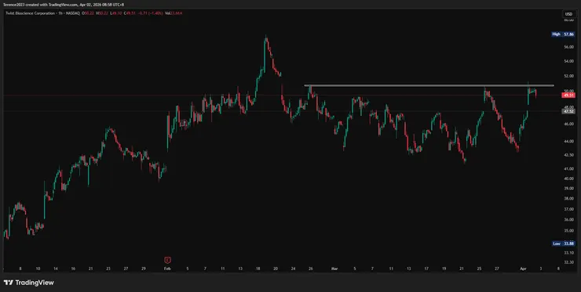The image size is (581, 292).
Task: Click the 35.00 price axis label
Action: (568, 230)
